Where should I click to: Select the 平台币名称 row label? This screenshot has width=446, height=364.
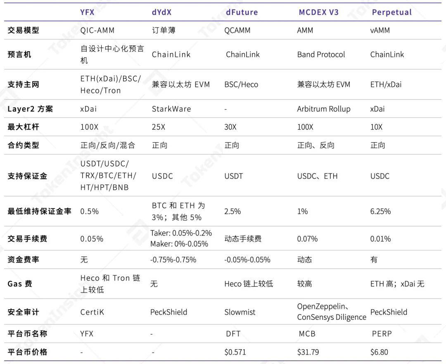[x=27, y=333]
